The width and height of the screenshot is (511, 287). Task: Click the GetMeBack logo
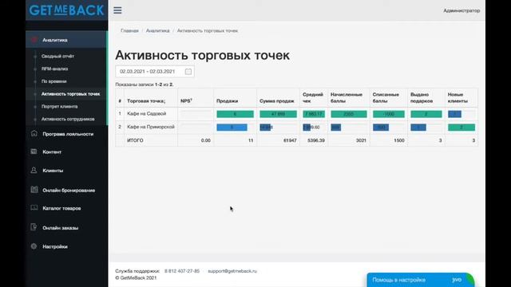(x=67, y=10)
